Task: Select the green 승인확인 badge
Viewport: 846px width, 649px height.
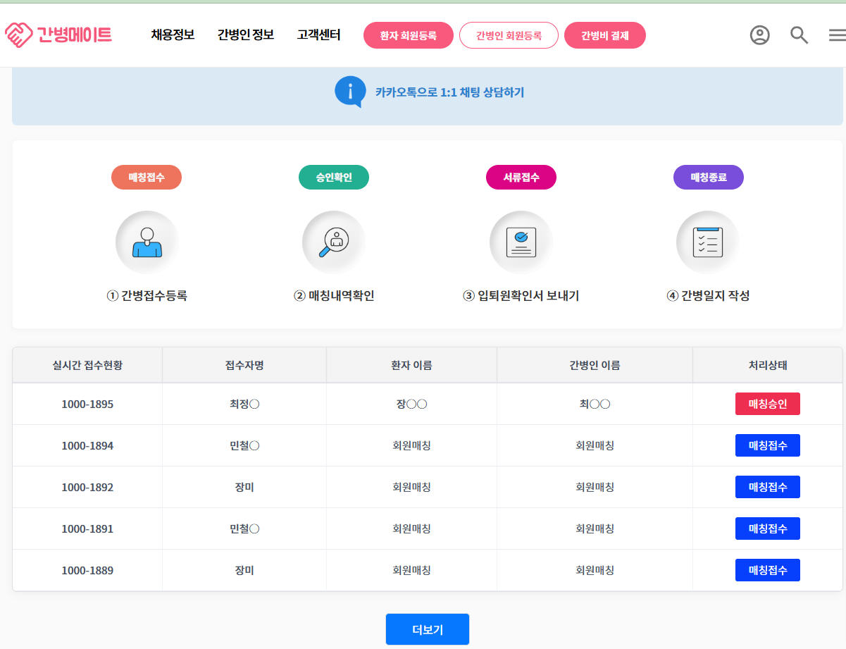Action: [333, 177]
